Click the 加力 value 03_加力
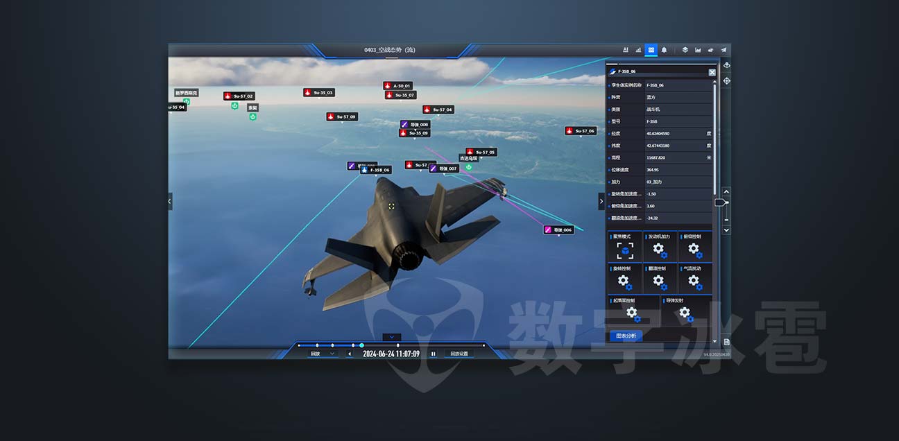This screenshot has height=441, width=899. [x=654, y=182]
